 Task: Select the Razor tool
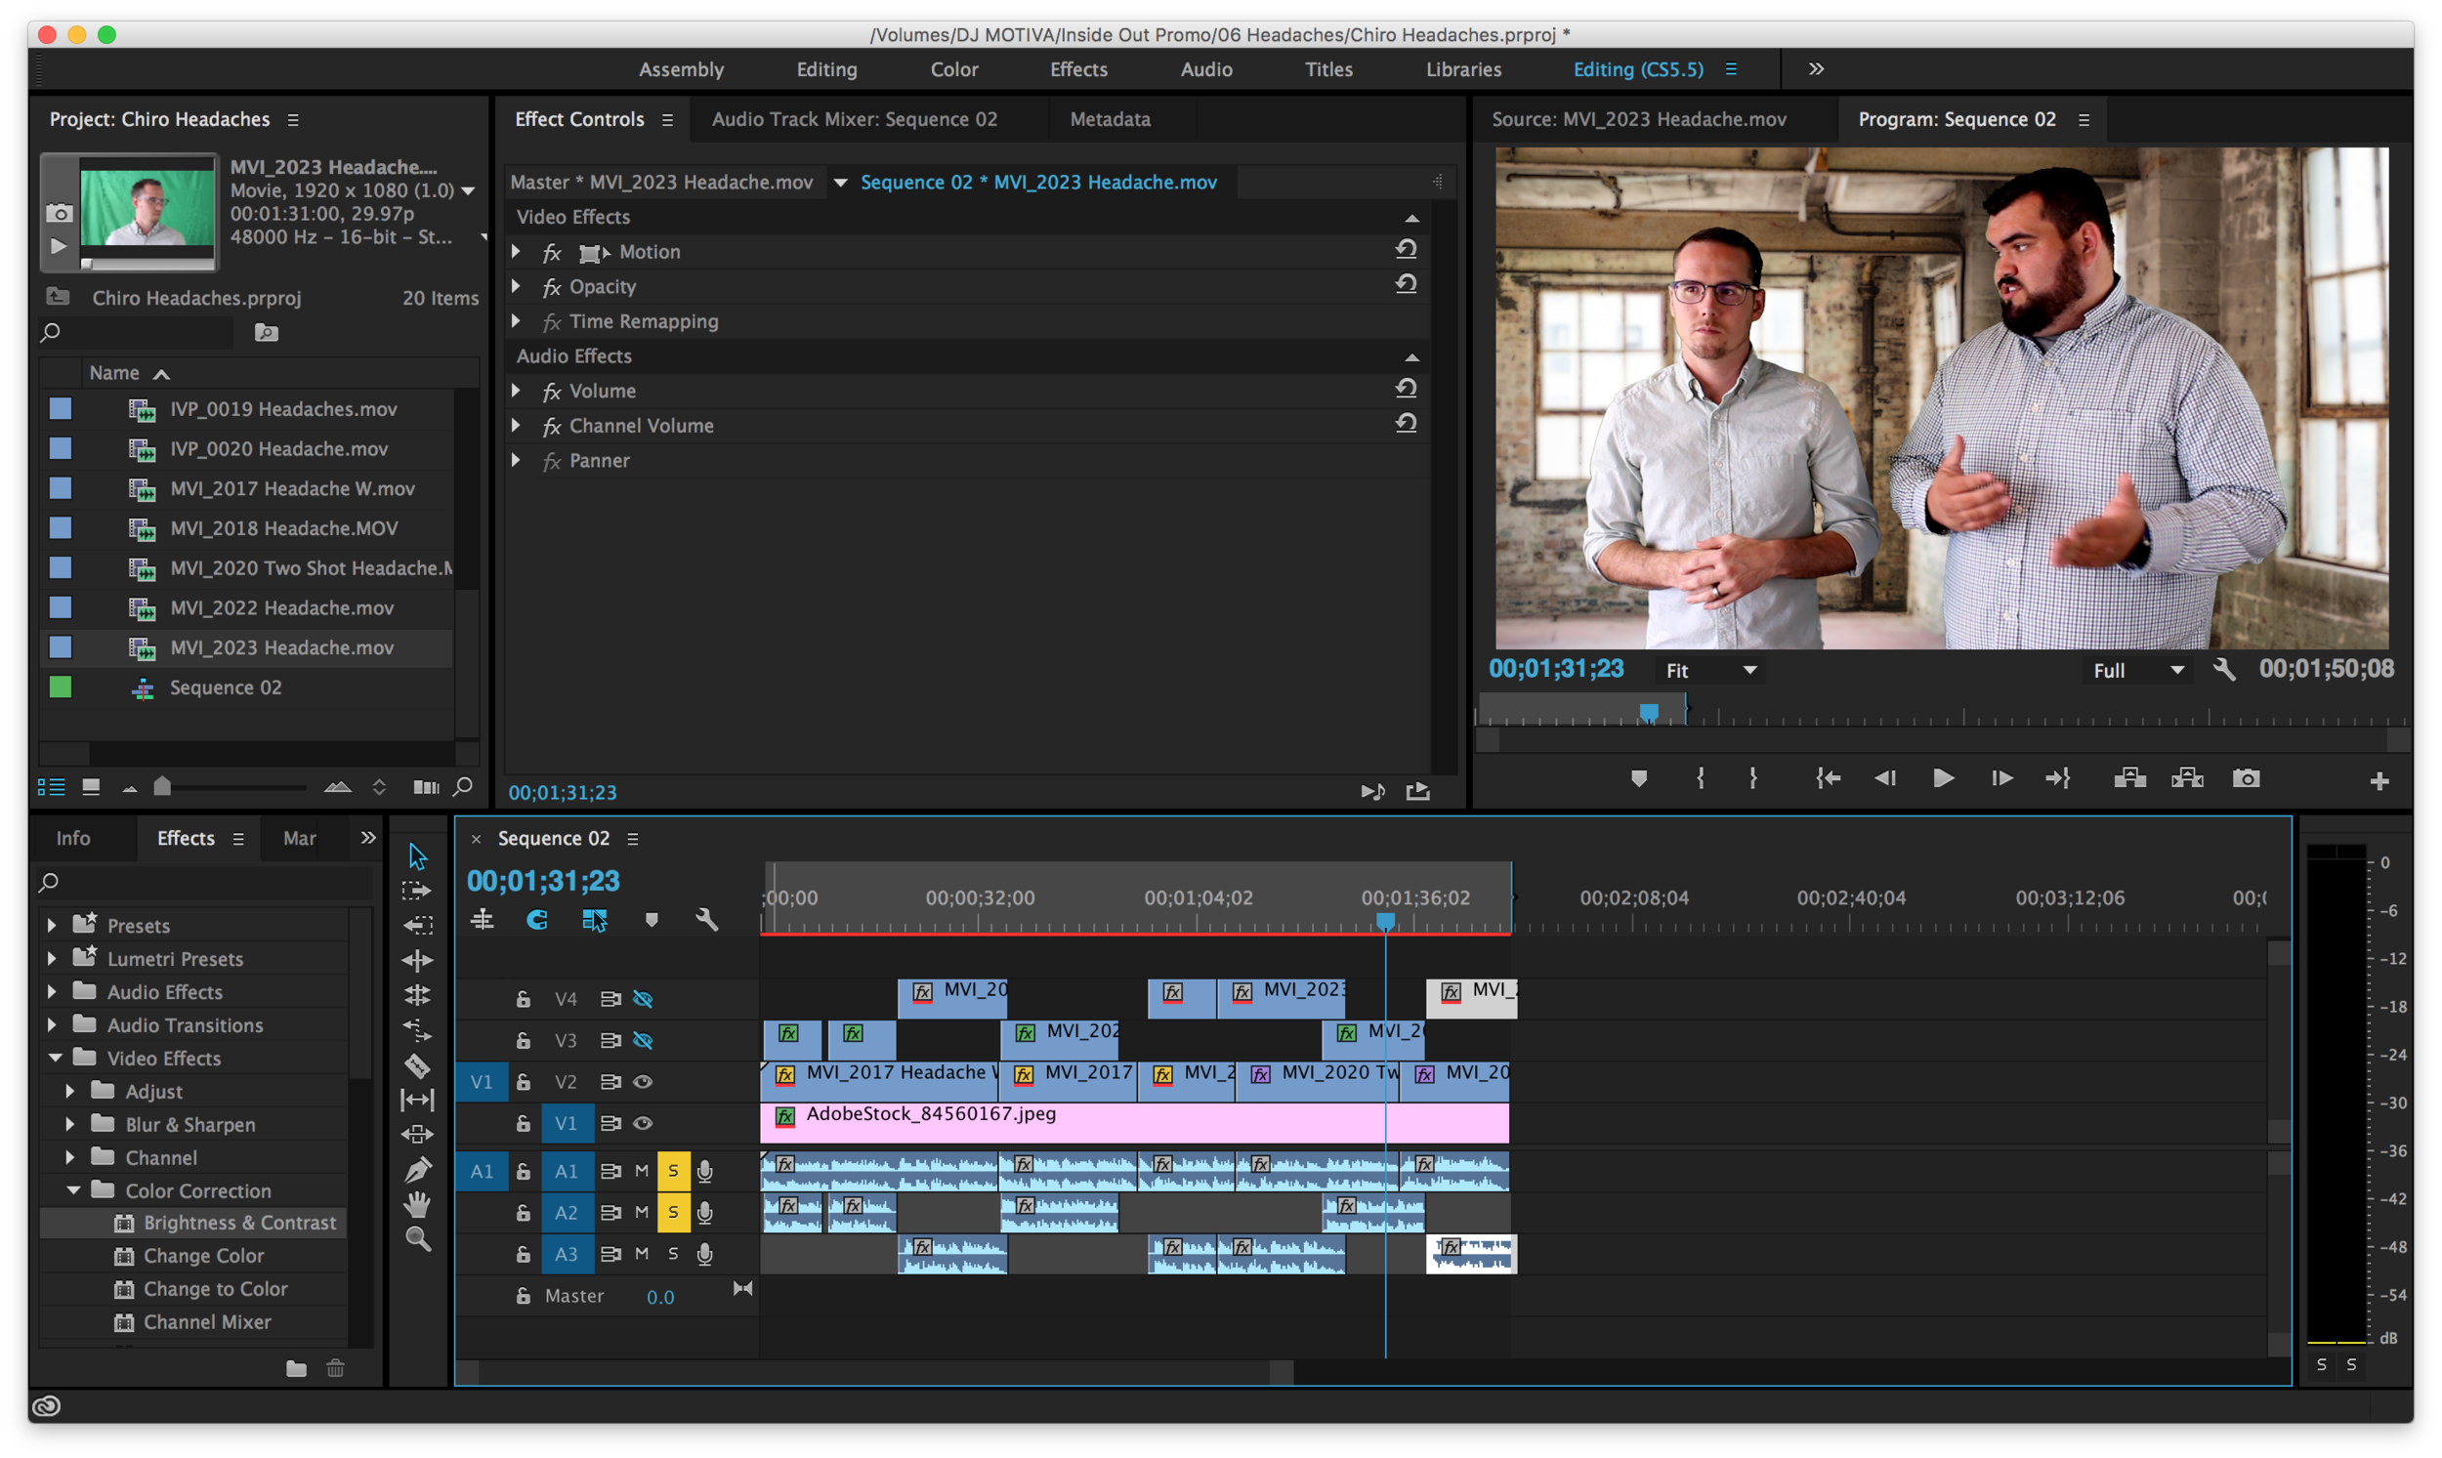418,1066
